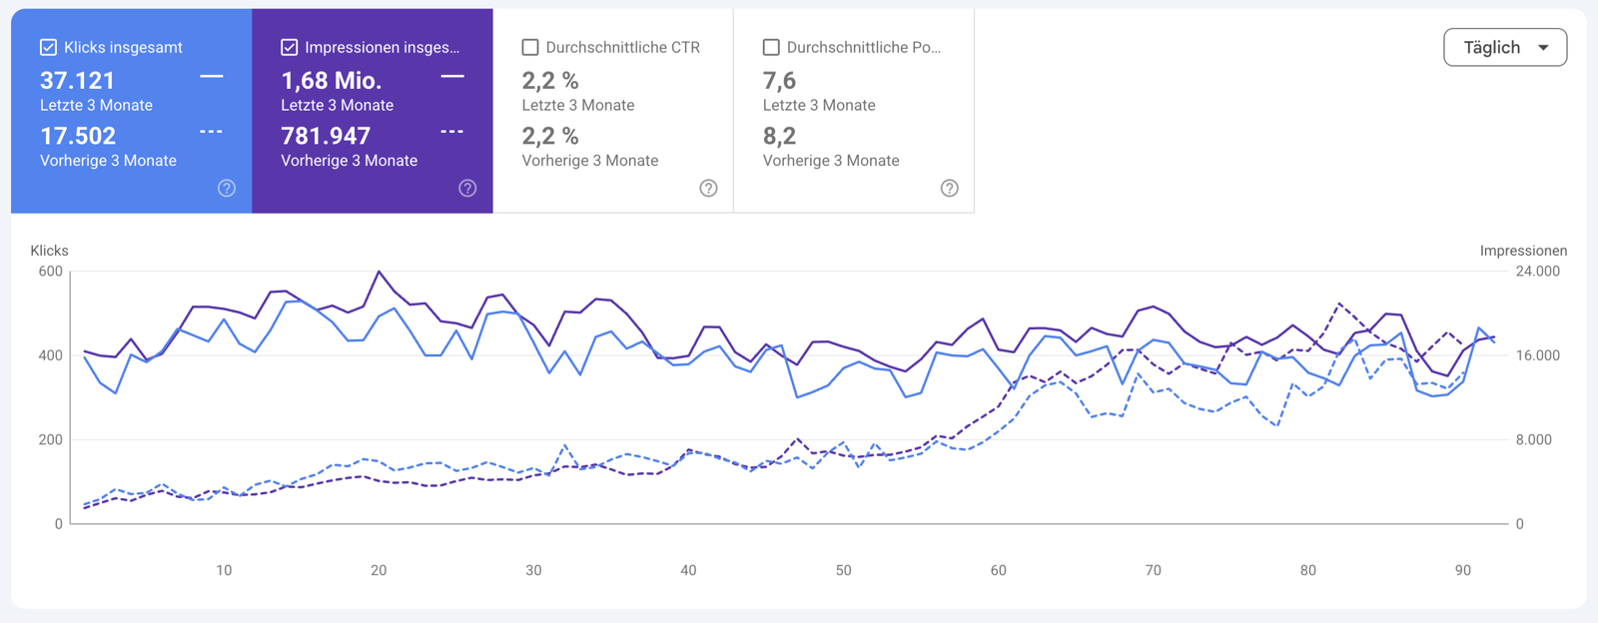Select the 17.502 previous clicks value

point(78,136)
